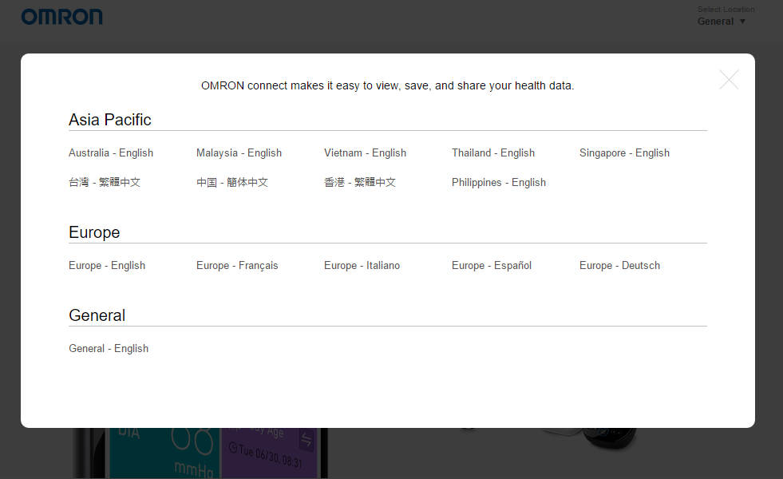Close the location selection dialog
The width and height of the screenshot is (783, 479).
coord(729,80)
